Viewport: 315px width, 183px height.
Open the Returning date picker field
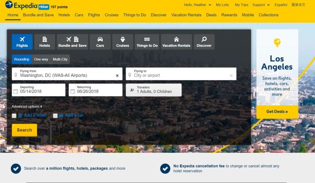[95, 90]
